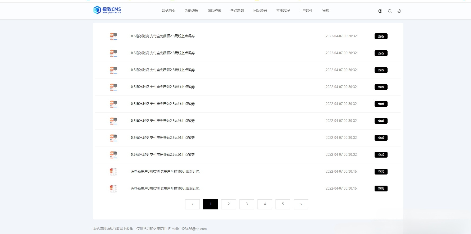Go to 活动线报 navigation tab

click(x=191, y=11)
